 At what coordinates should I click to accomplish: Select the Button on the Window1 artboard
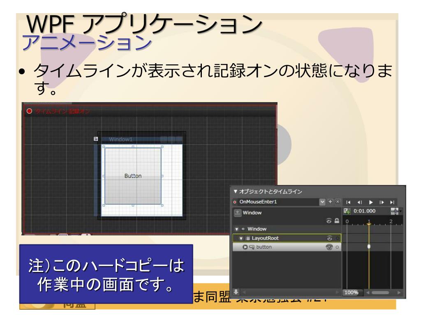coord(133,176)
